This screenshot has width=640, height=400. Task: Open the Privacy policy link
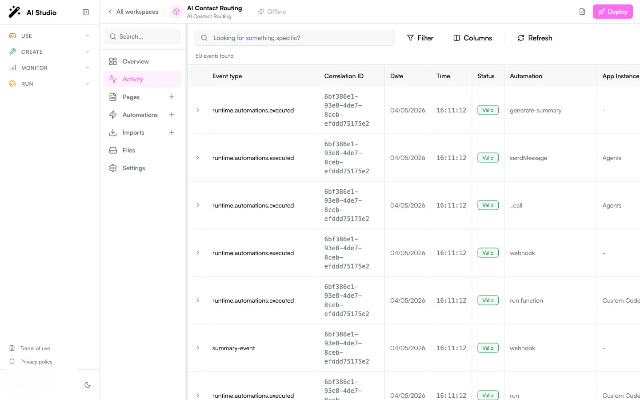pos(36,362)
